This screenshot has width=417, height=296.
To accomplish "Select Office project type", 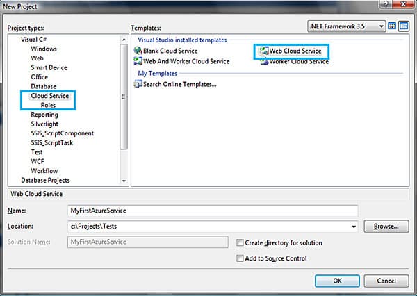I will [40, 77].
